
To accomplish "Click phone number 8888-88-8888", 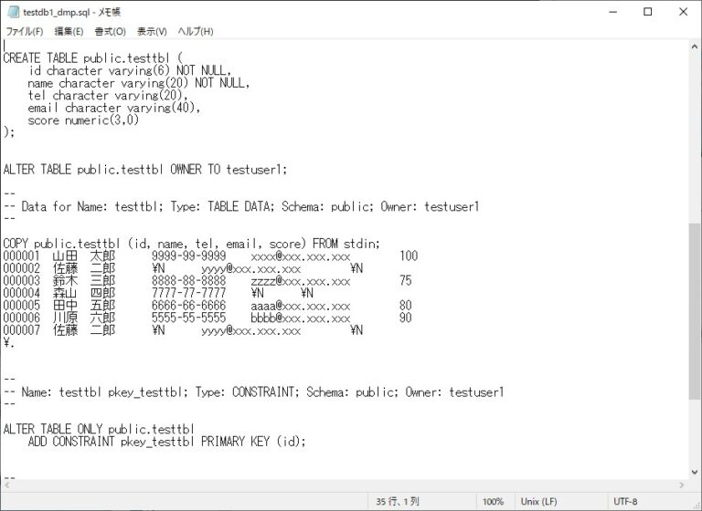I will pos(189,281).
